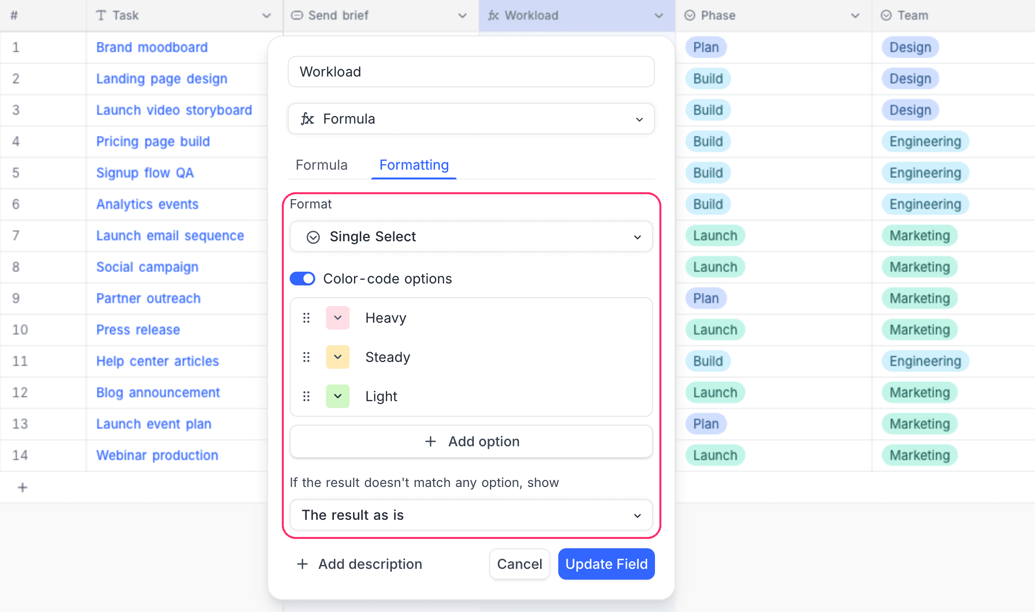Click the Cancel button
The image size is (1035, 612).
tap(519, 564)
